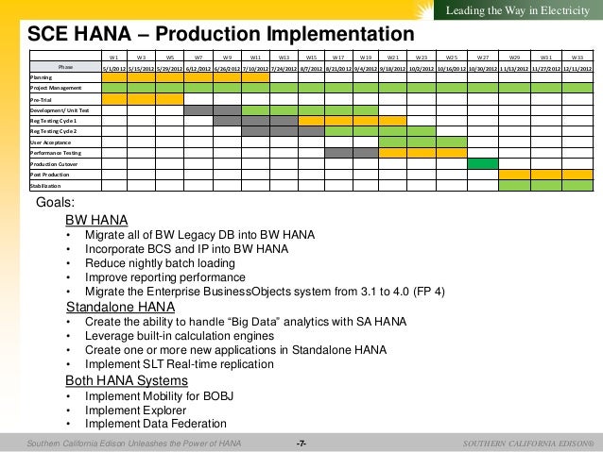This screenshot has height=452, width=603.
Task: Click Reduce nightly batch loading bullet
Action: pyautogui.click(x=160, y=263)
